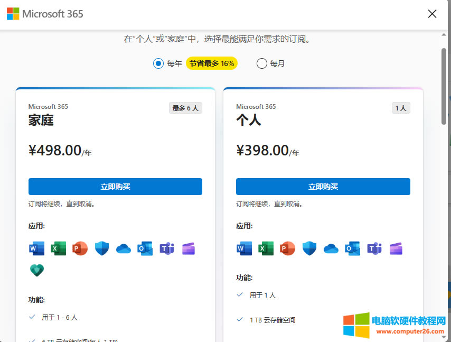The width and height of the screenshot is (451, 342).
Task: Open the Microsoft Defender shield icon under 家庭
Action: click(101, 248)
